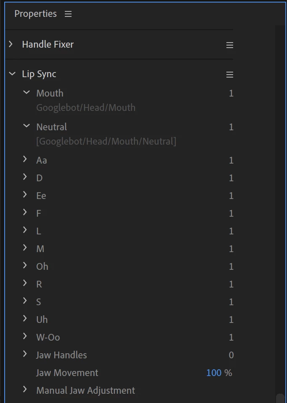Collapse the Mouth group
The width and height of the screenshot is (287, 403).
point(26,92)
